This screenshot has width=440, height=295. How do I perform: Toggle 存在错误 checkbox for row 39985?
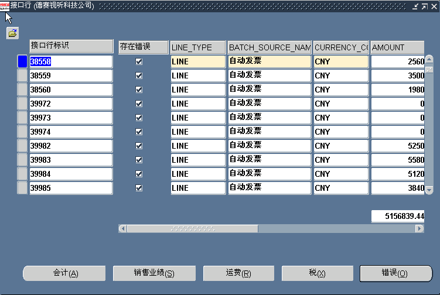tap(139, 188)
